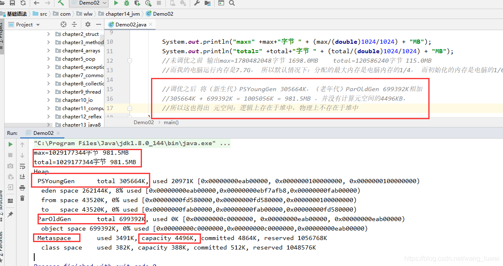Click the wlw breadcrumb folder

point(85,14)
